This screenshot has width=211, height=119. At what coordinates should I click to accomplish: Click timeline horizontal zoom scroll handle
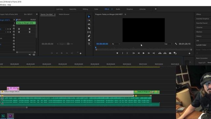click(x=27, y=107)
